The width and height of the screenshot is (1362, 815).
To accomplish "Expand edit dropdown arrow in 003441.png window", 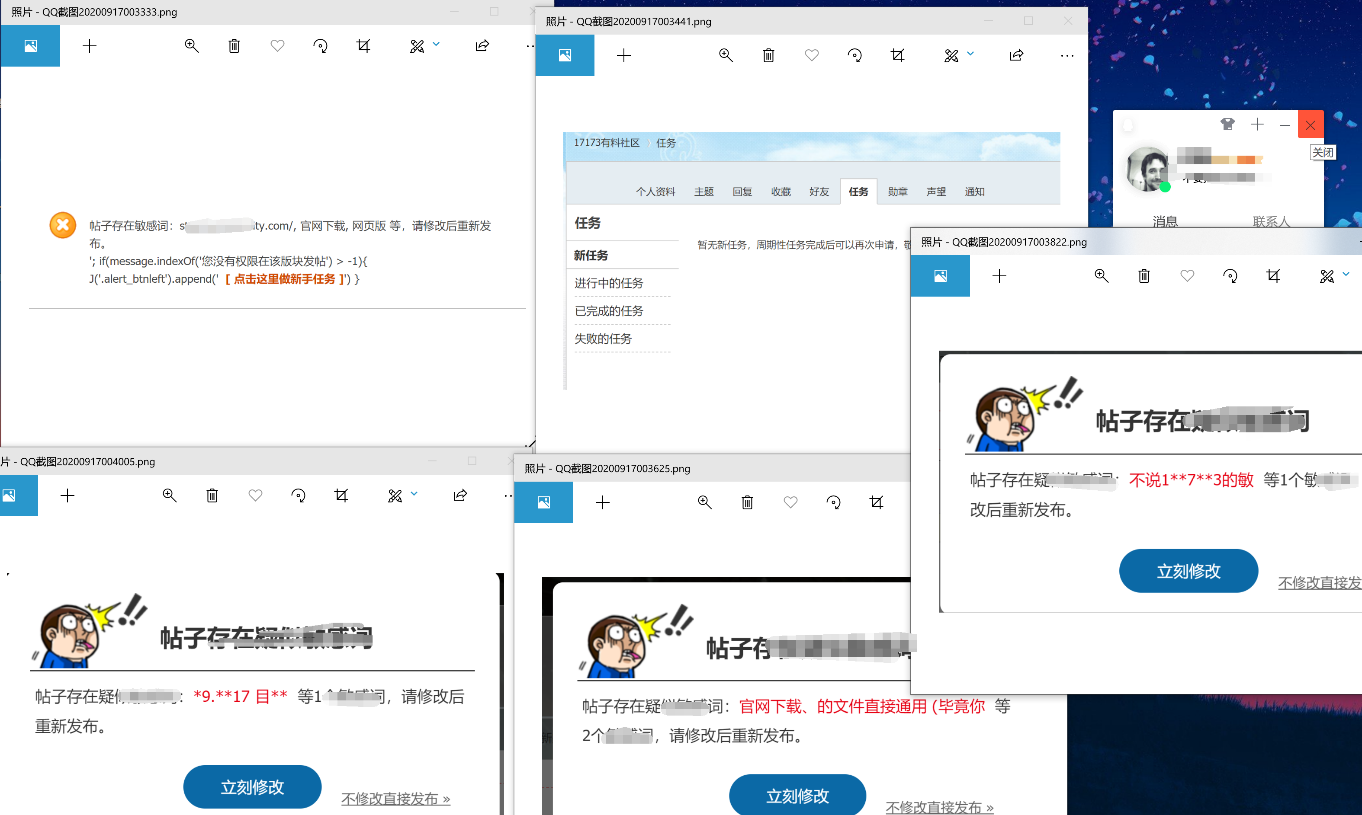I will [x=970, y=53].
